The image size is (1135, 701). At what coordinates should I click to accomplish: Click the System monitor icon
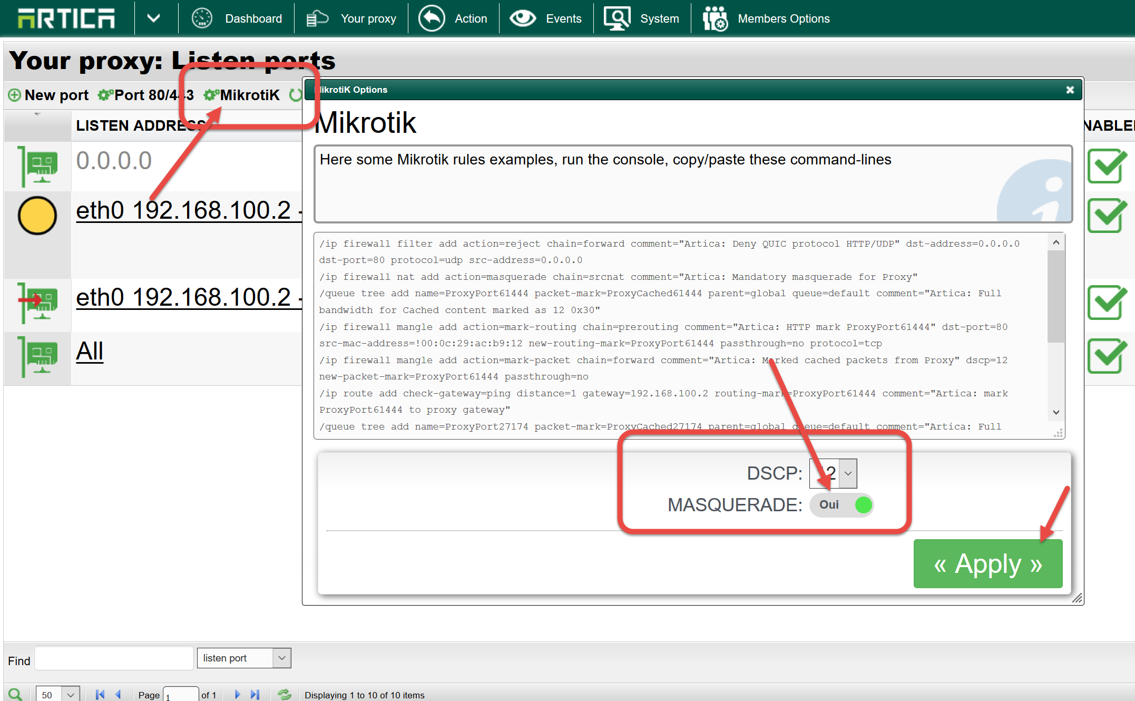coord(617,18)
